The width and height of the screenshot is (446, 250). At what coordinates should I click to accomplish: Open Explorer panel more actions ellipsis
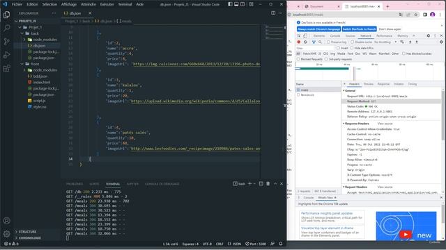click(54, 13)
